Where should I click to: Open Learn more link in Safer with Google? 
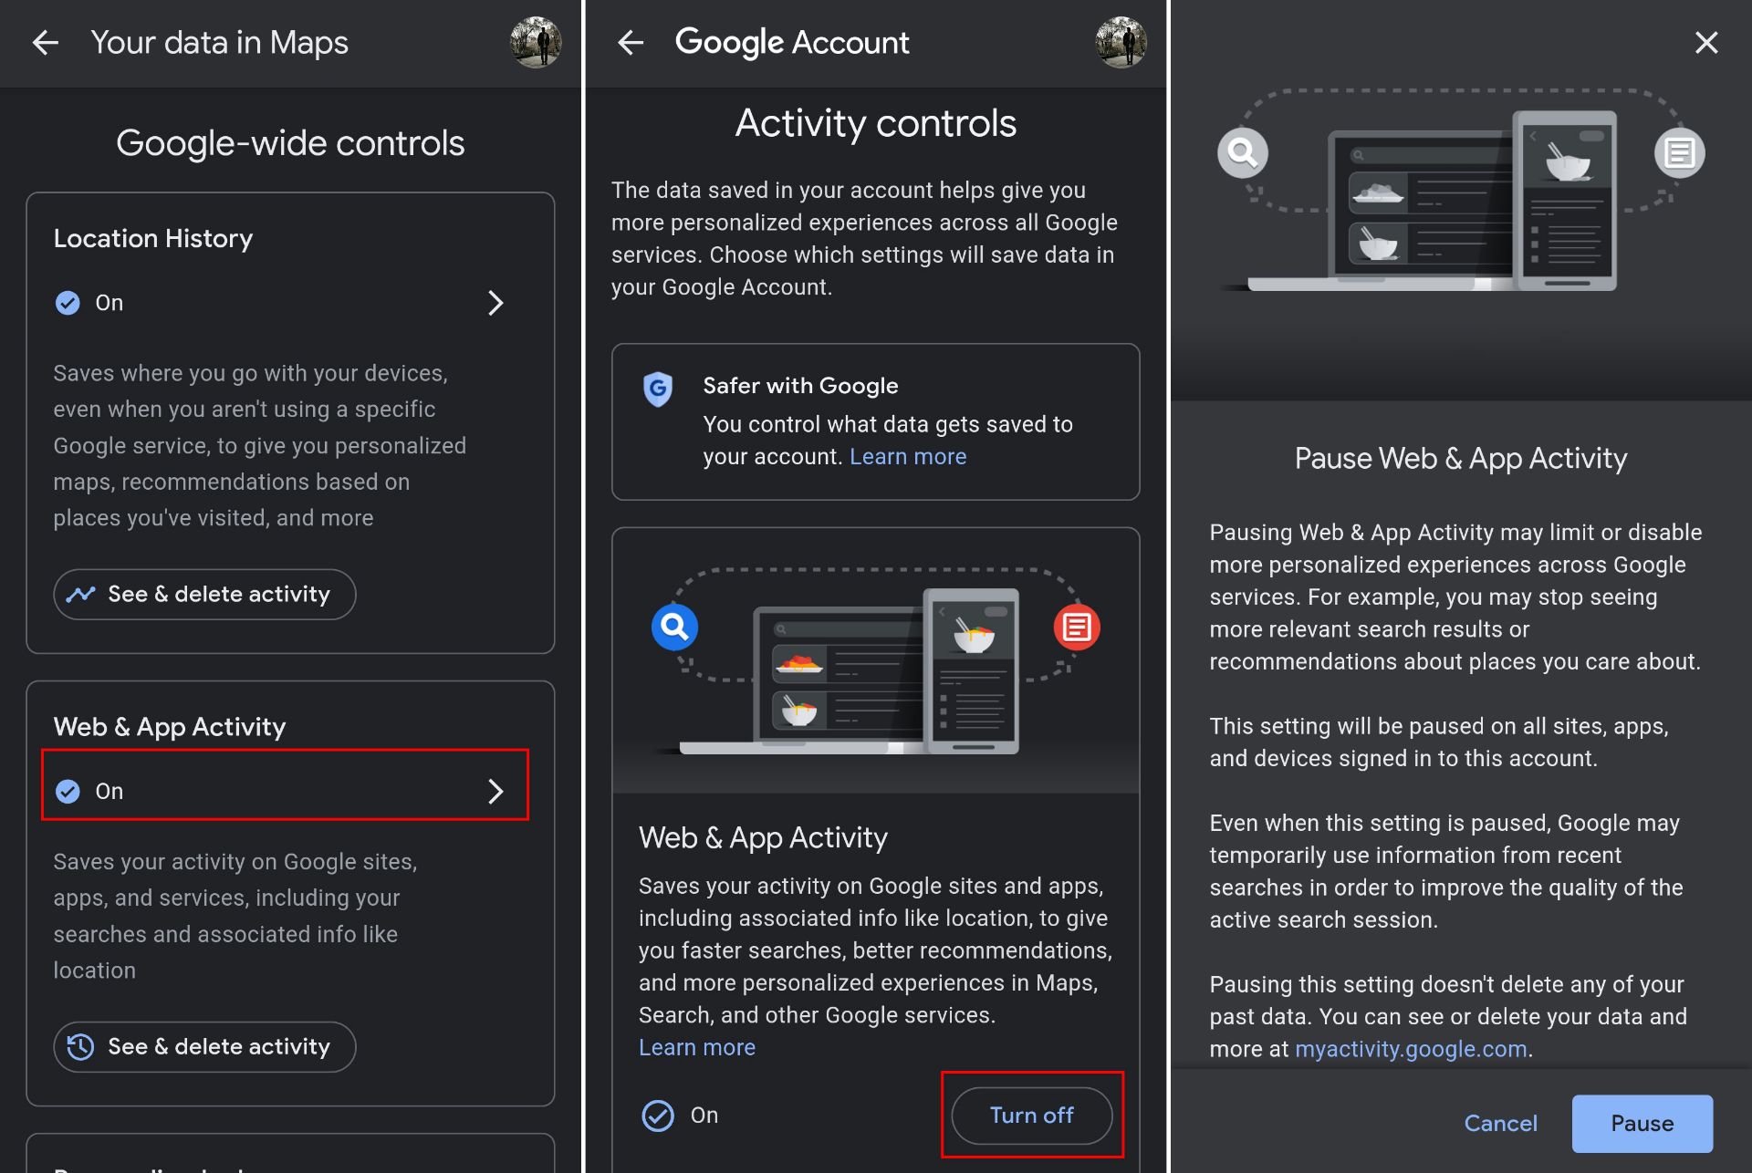[x=908, y=457]
